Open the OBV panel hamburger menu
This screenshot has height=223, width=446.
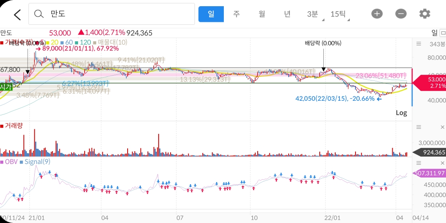pos(419,163)
